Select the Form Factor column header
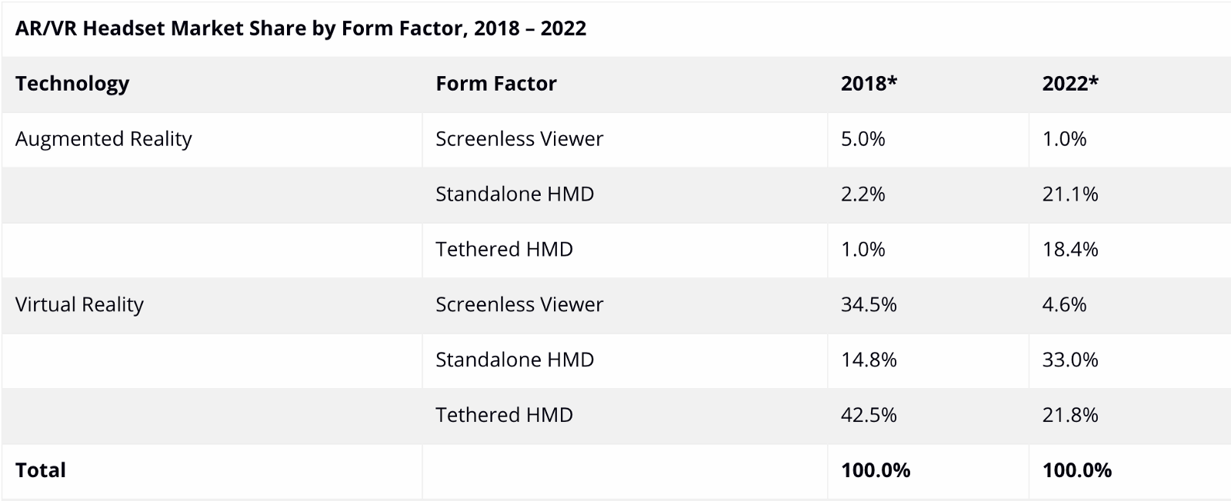Viewport: 1231px width, 501px height. (x=495, y=84)
